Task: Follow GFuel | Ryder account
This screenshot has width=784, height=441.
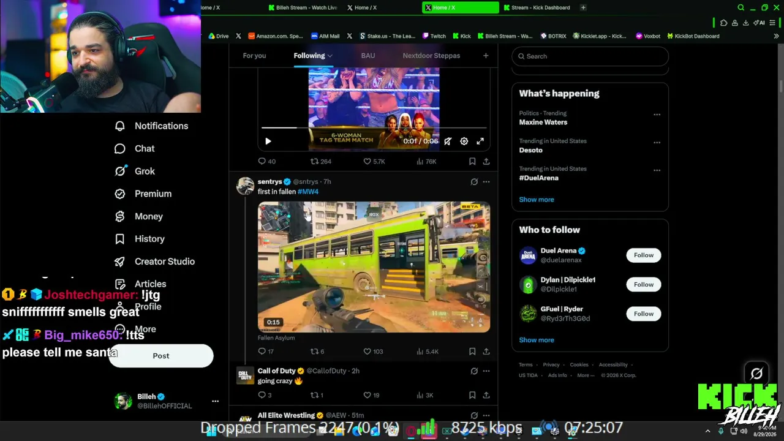Action: 644,314
